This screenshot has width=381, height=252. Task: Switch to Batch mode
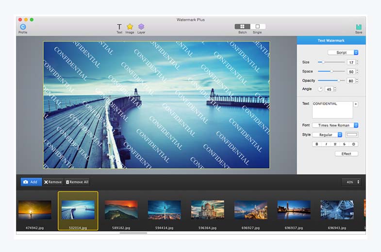(x=242, y=27)
